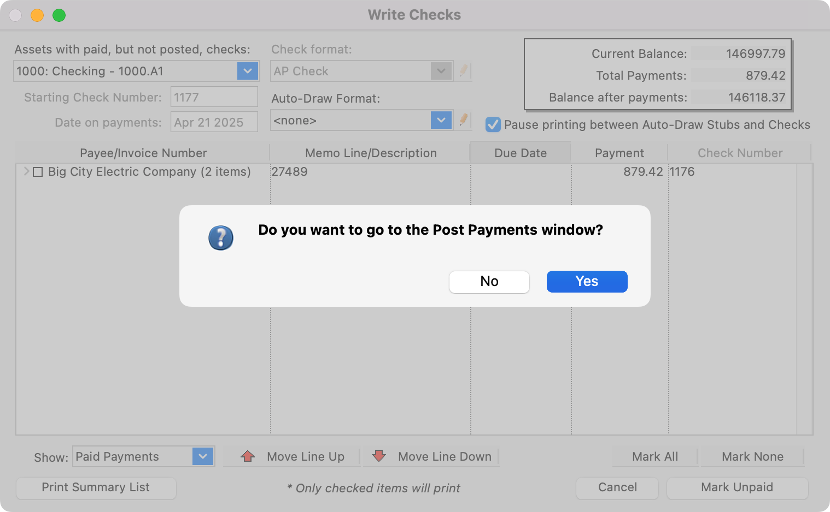Click the Print Summary List button

[96, 487]
